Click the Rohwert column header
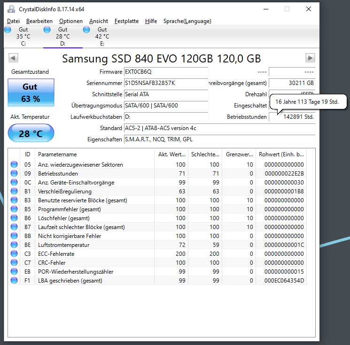 click(x=281, y=154)
